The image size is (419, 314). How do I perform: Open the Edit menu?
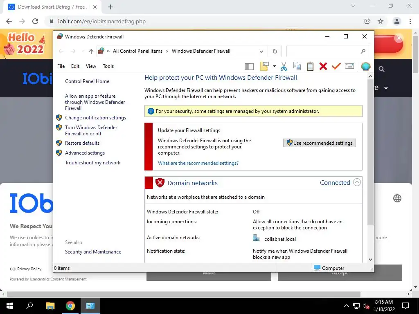point(75,66)
